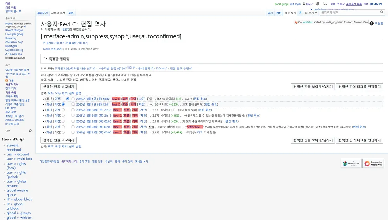388x220 pixels.
Task: Click the watchlist star icon
Action: tap(300, 12)
